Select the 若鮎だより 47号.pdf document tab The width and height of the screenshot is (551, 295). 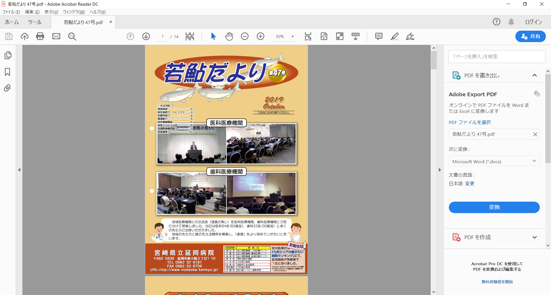coord(83,22)
